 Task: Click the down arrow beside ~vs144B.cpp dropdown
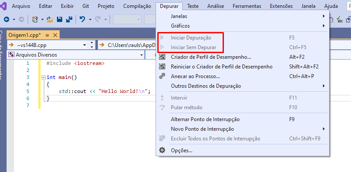point(91,47)
